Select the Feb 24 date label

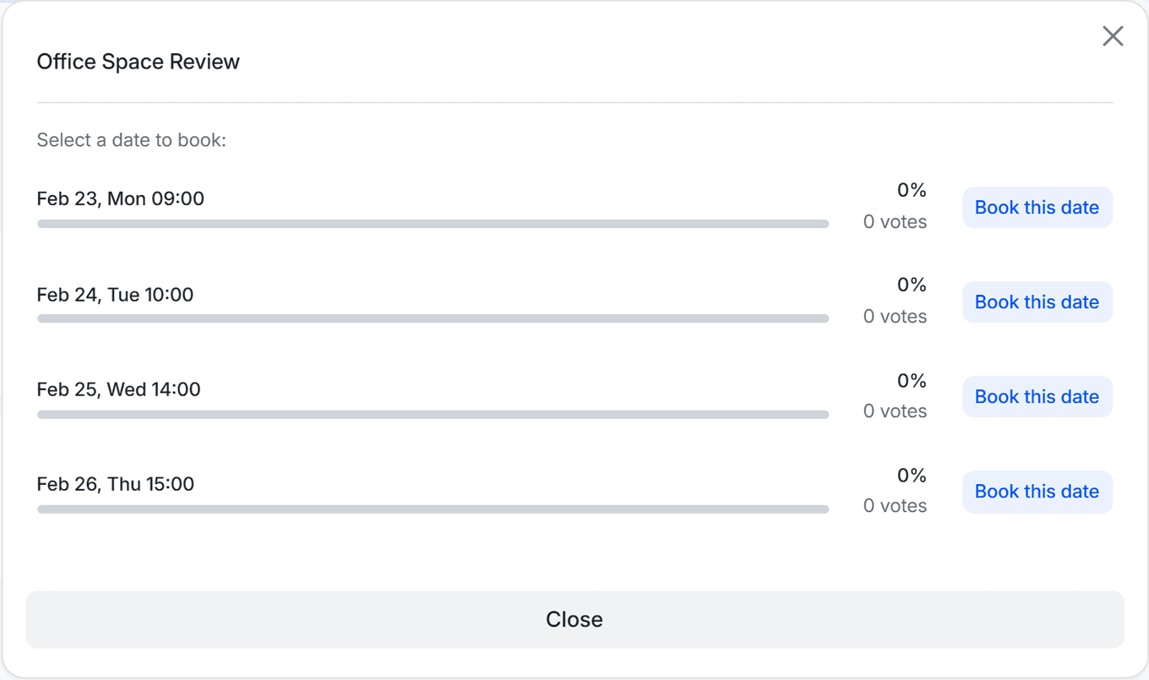click(x=115, y=294)
